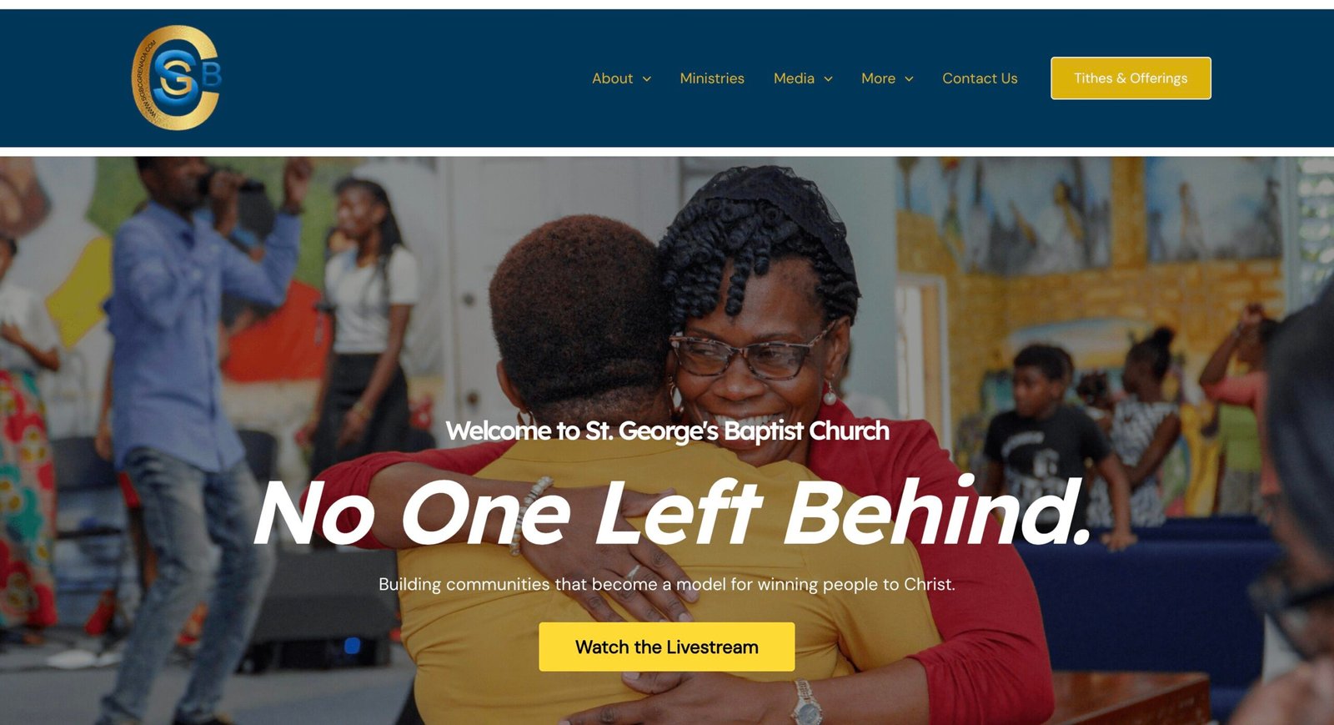Select the Welcome to St. George's Baptist Church text

(667, 430)
